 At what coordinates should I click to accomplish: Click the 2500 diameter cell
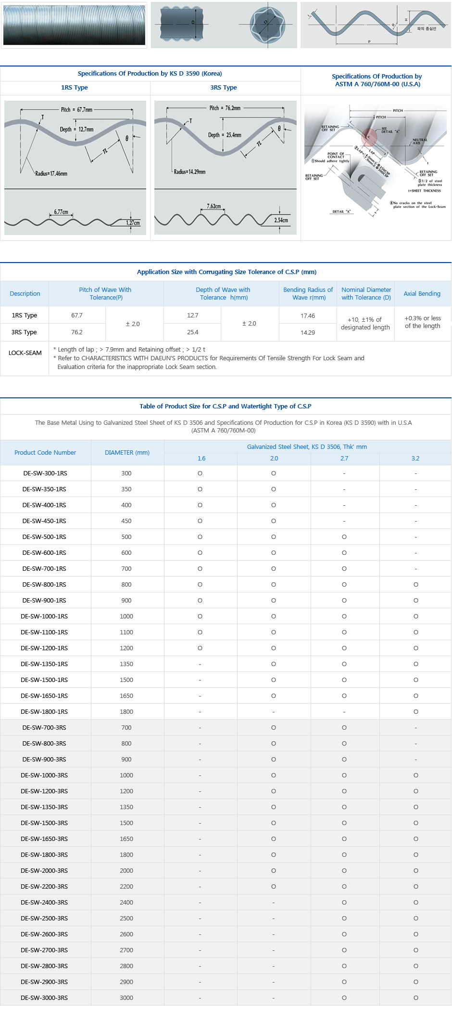point(126,919)
